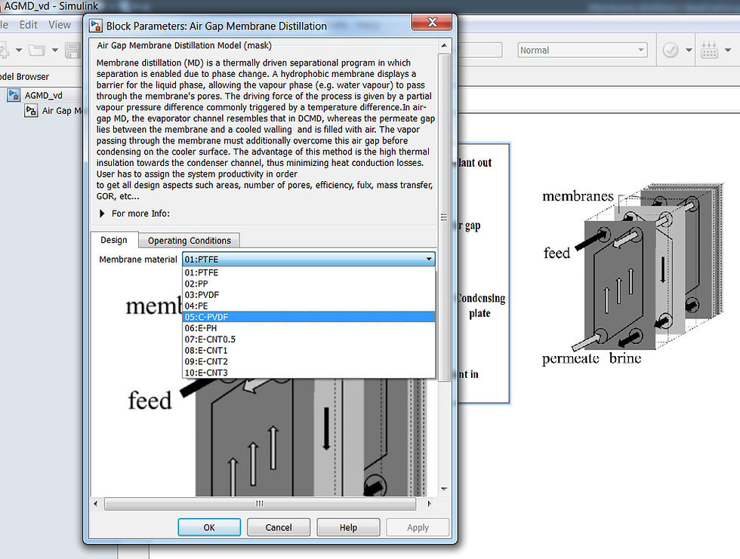Click the Apply button
Screen dimensions: 740x559
[x=418, y=527]
